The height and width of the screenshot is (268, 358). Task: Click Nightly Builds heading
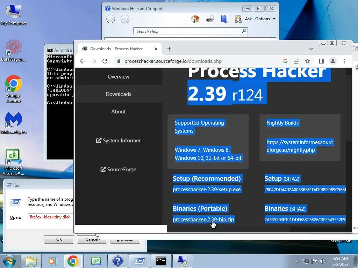pyautogui.click(x=282, y=122)
